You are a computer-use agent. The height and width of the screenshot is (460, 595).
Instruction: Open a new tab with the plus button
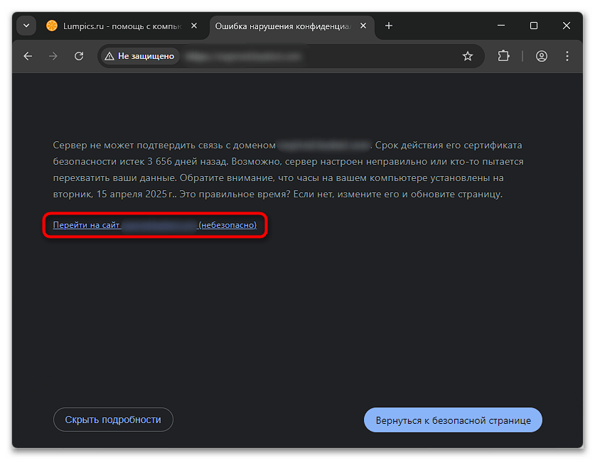[x=389, y=26]
